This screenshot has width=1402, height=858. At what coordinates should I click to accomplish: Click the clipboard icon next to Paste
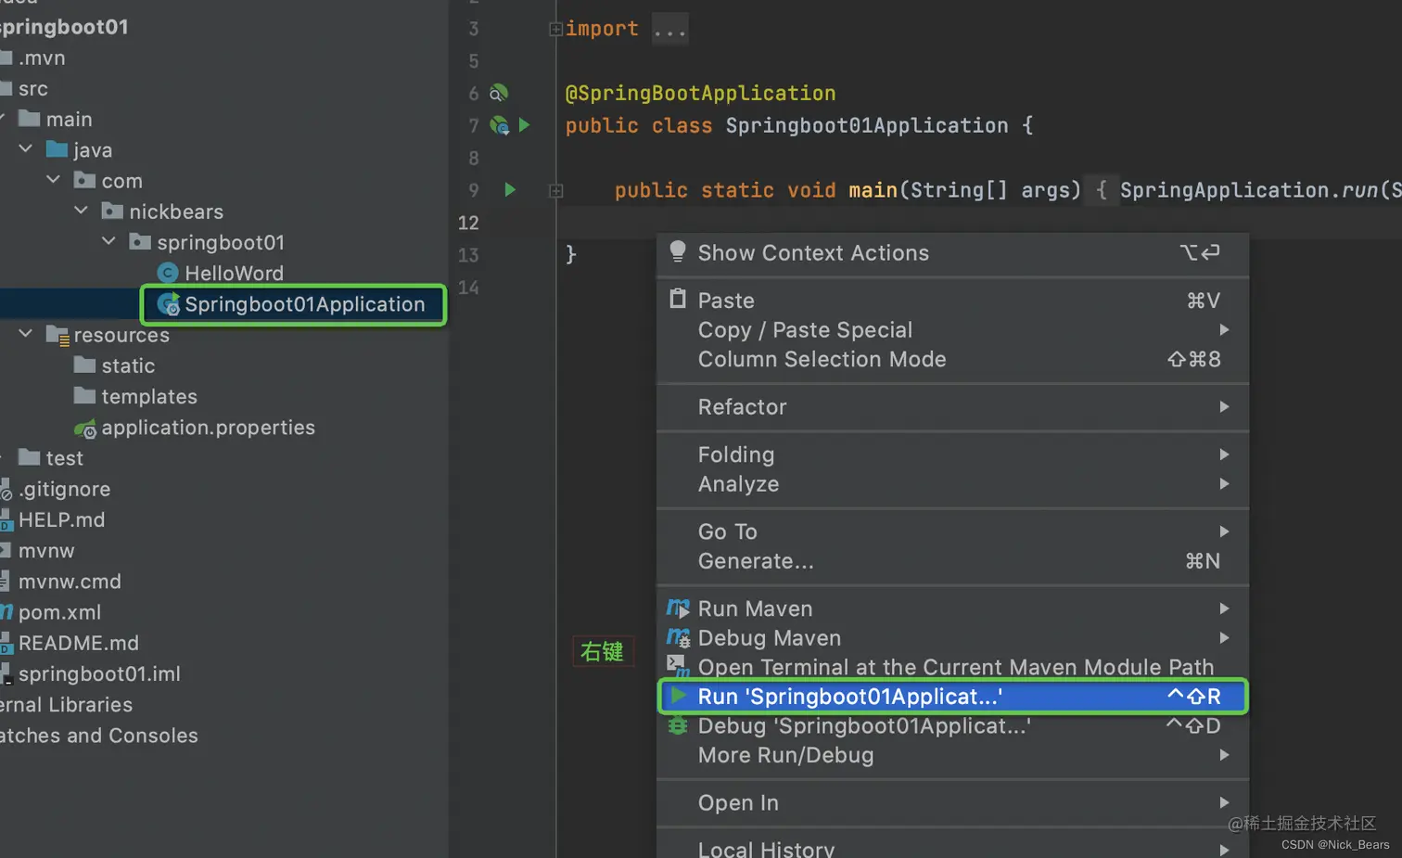coord(678,299)
